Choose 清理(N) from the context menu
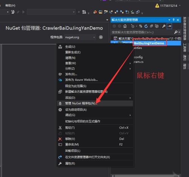 (x=95, y=58)
